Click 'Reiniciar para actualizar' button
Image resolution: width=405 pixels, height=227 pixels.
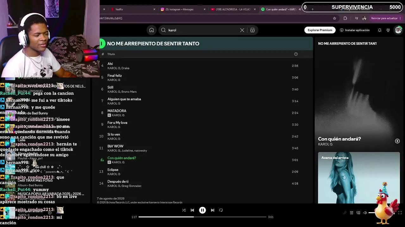click(386, 18)
